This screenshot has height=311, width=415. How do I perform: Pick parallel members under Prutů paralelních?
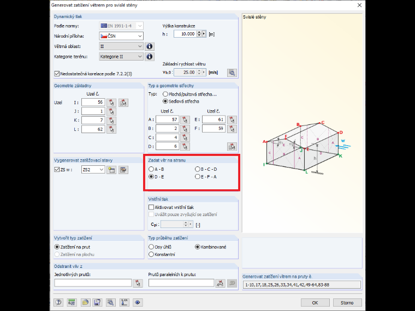pos(220,283)
